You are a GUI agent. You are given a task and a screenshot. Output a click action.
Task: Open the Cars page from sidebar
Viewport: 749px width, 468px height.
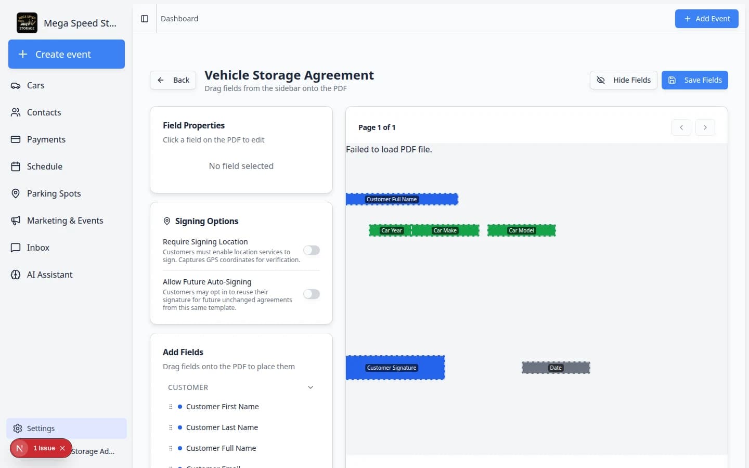[67, 85]
